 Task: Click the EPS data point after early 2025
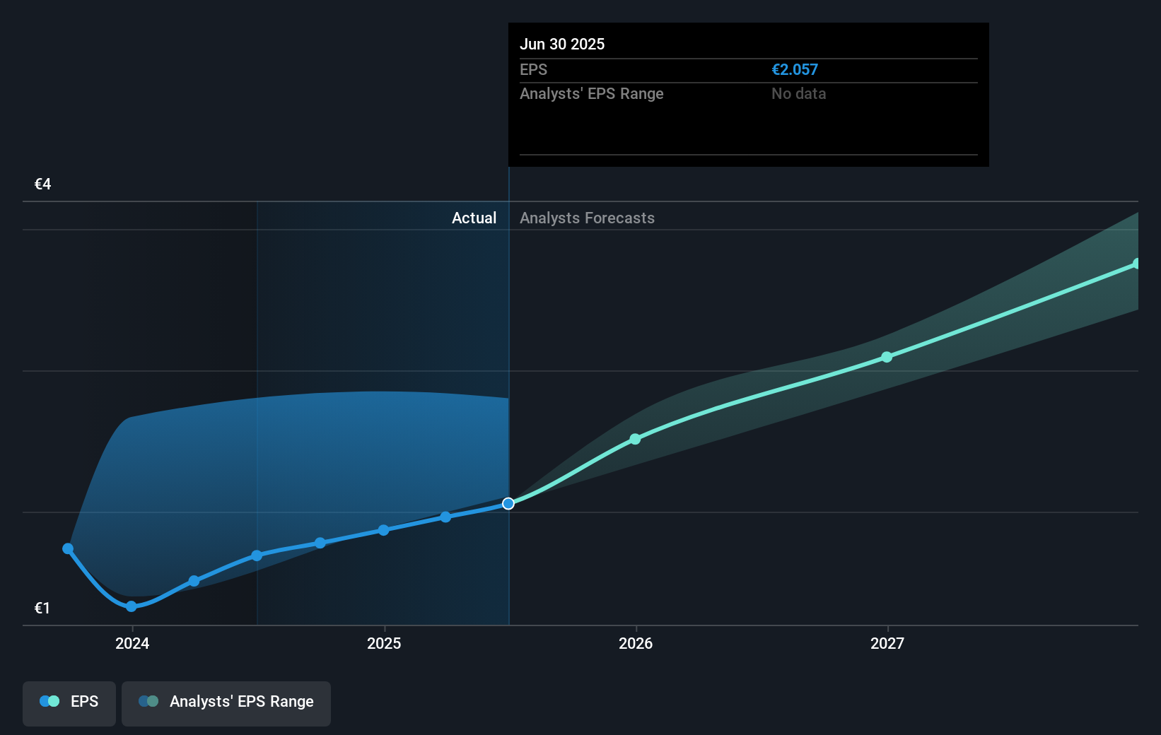[445, 517]
